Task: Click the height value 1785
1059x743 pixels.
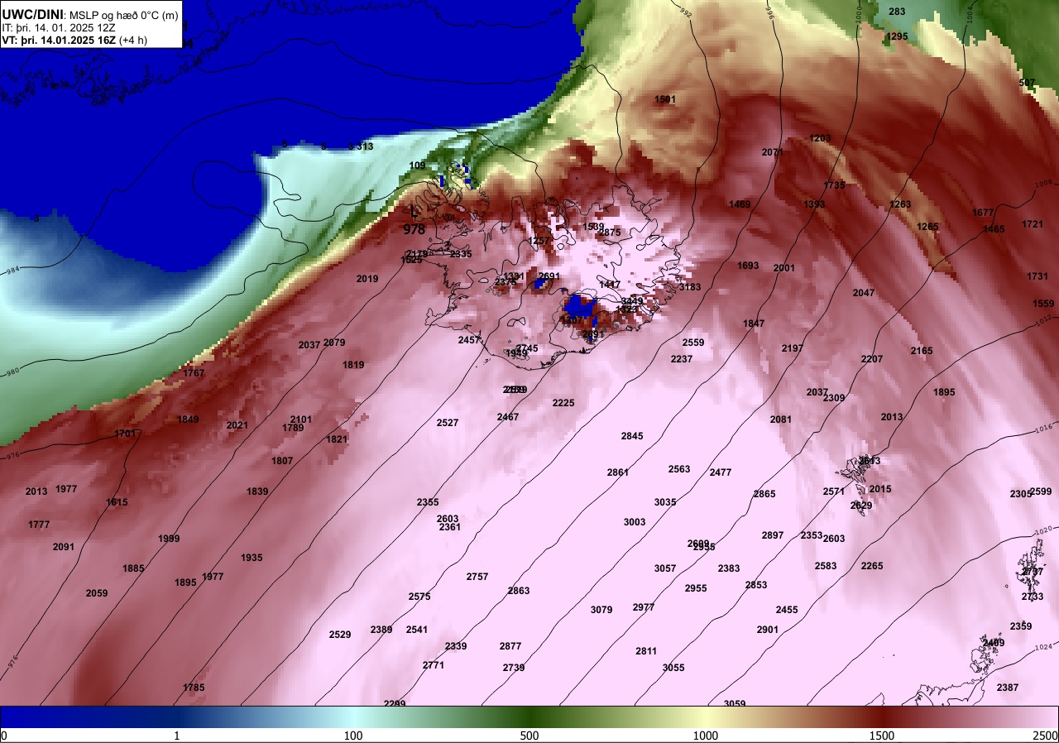Action: (x=194, y=688)
